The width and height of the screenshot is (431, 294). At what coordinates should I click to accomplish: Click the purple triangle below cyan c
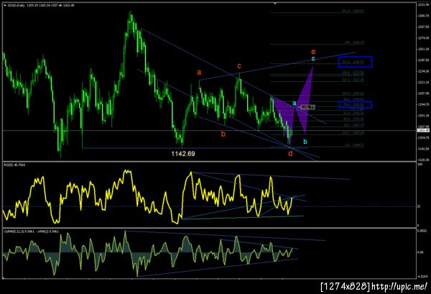tap(306, 99)
